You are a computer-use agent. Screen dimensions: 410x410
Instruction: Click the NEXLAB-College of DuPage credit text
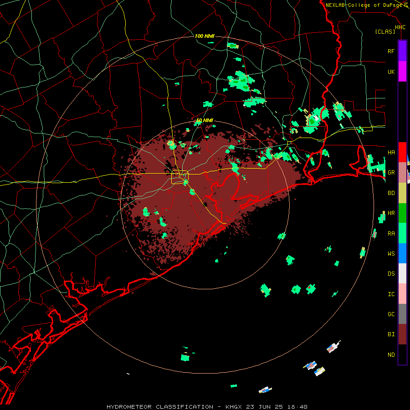point(364,5)
